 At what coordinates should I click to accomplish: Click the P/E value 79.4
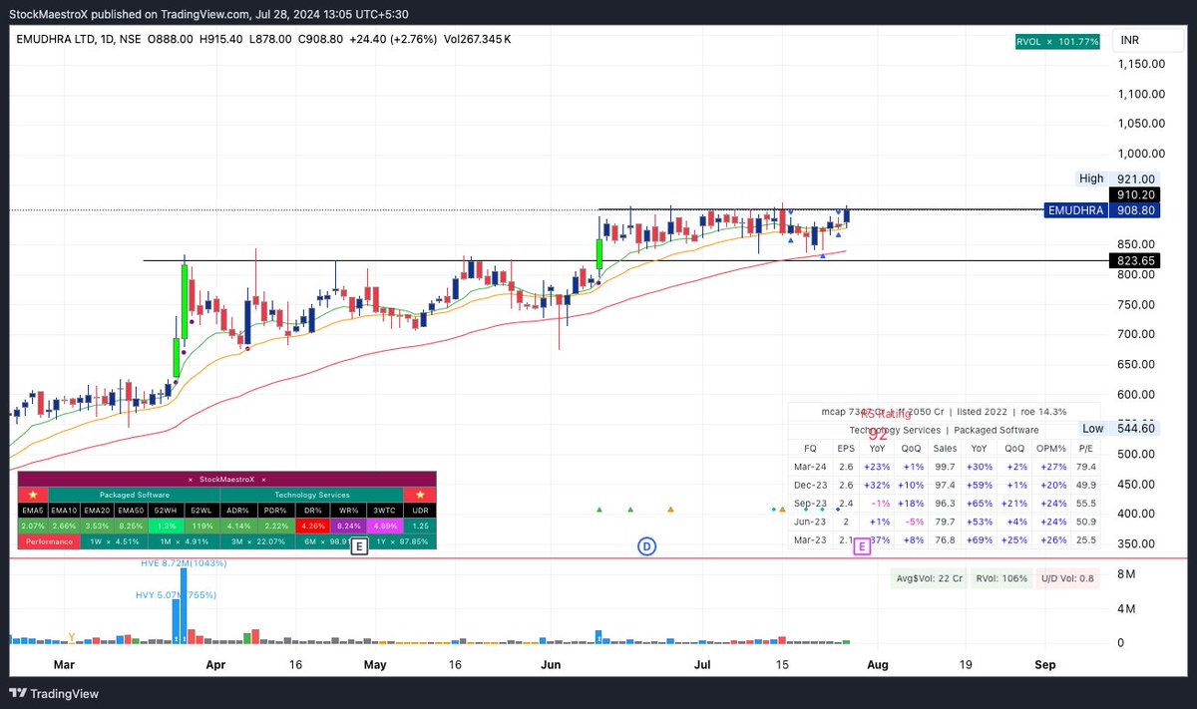coord(1086,467)
